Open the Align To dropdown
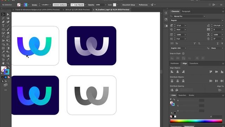This screenshot has height=127, width=225. tap(220, 90)
